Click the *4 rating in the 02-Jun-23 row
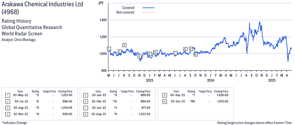 click(x=115, y=107)
